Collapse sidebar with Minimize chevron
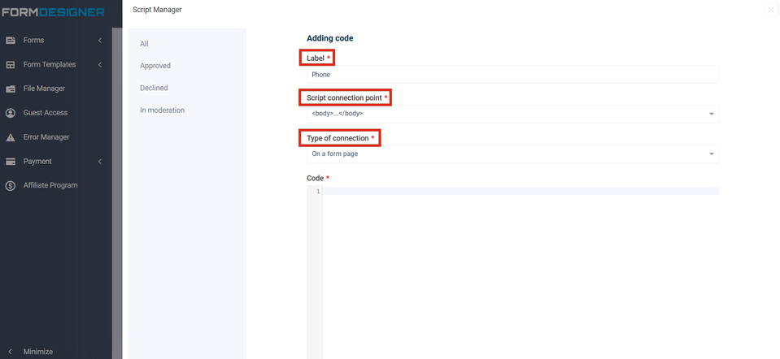The width and height of the screenshot is (780, 359). (x=11, y=352)
